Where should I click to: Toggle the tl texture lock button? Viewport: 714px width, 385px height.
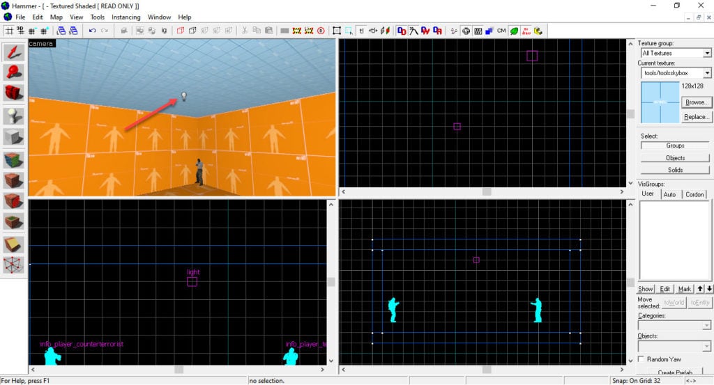click(x=362, y=31)
